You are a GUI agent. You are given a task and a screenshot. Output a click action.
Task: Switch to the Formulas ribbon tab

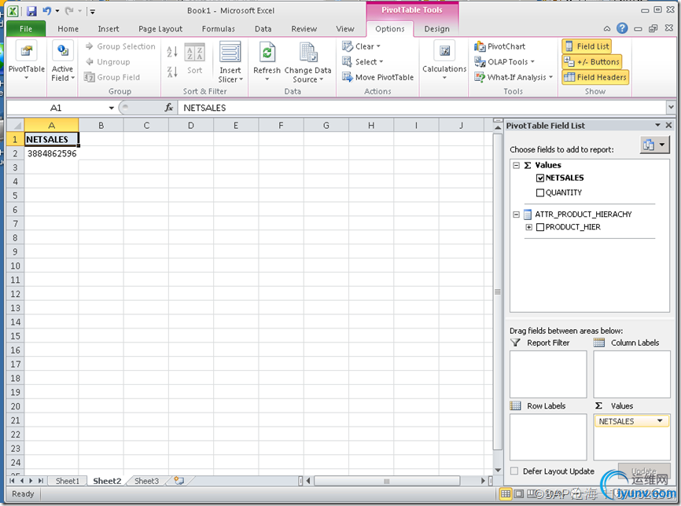click(218, 29)
